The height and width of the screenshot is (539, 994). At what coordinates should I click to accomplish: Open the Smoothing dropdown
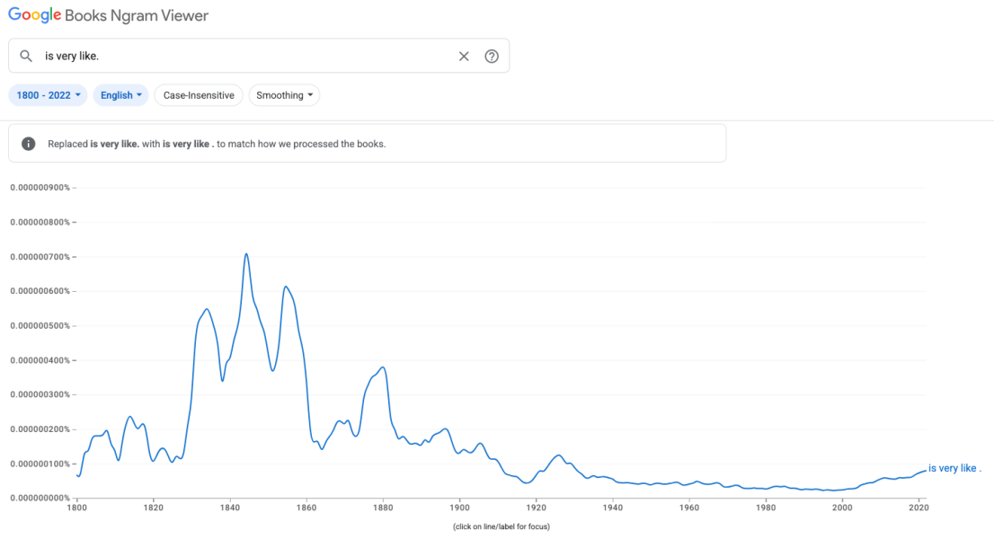284,95
